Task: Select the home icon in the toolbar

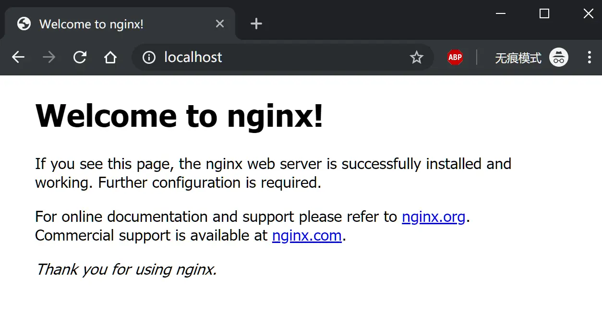Action: tap(110, 57)
